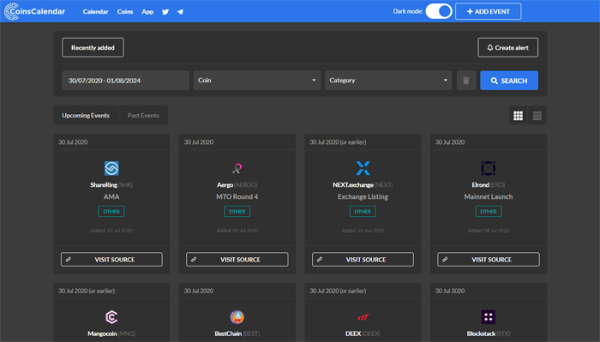Click the ShareRing coin logo
Viewport: 600px width, 342px height.
point(111,168)
